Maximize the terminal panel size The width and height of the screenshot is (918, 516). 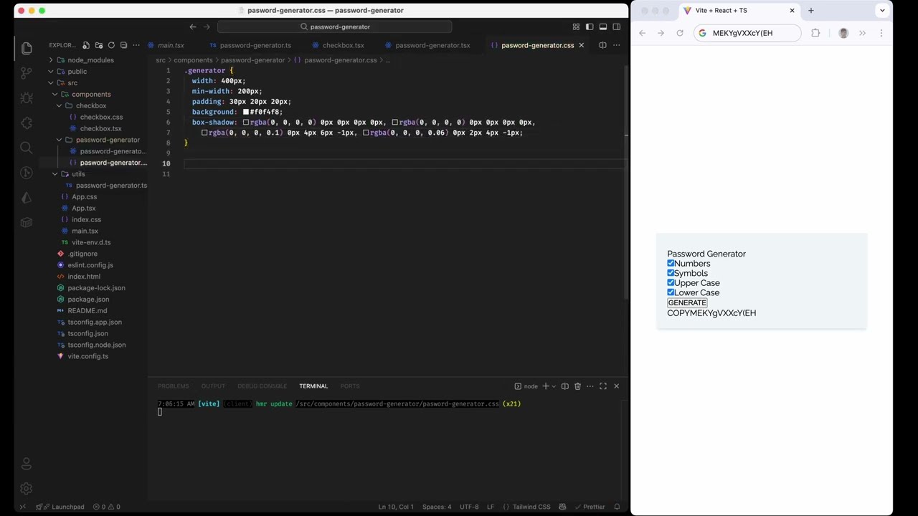click(x=603, y=386)
